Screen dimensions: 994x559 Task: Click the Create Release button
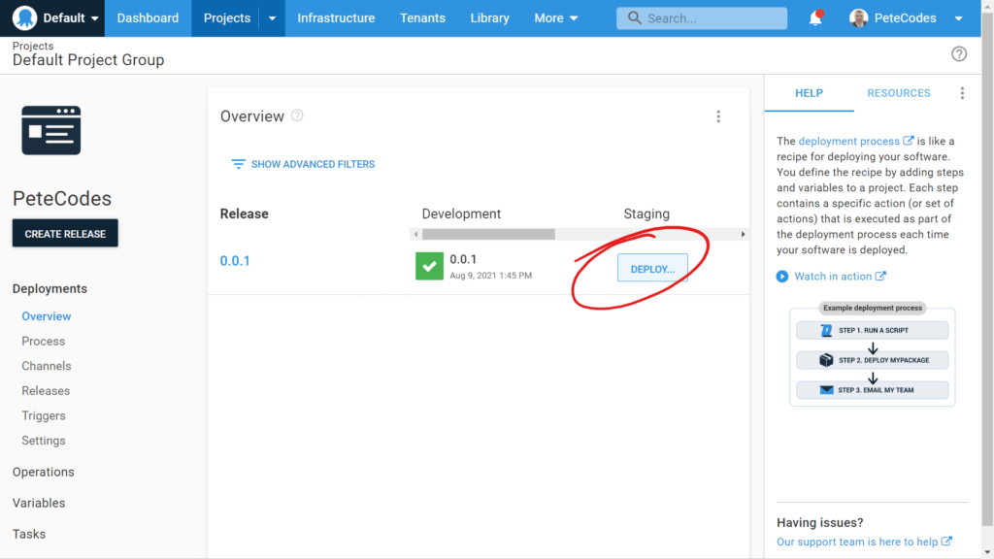point(65,233)
